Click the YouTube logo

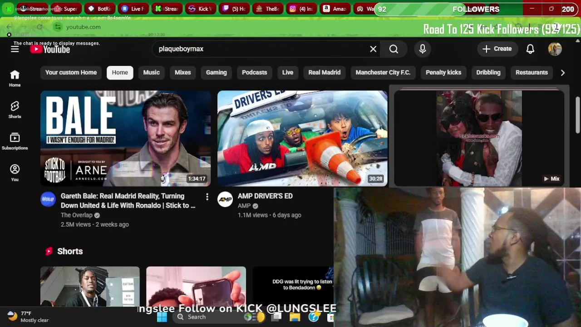[50, 49]
